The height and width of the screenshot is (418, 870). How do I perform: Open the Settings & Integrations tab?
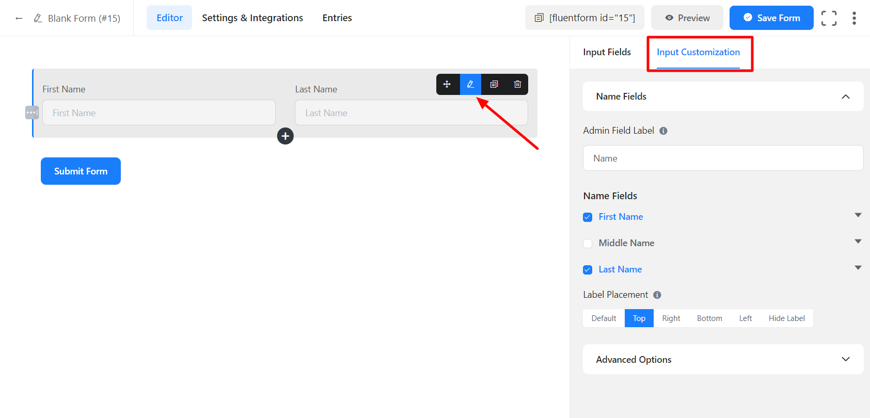(252, 18)
